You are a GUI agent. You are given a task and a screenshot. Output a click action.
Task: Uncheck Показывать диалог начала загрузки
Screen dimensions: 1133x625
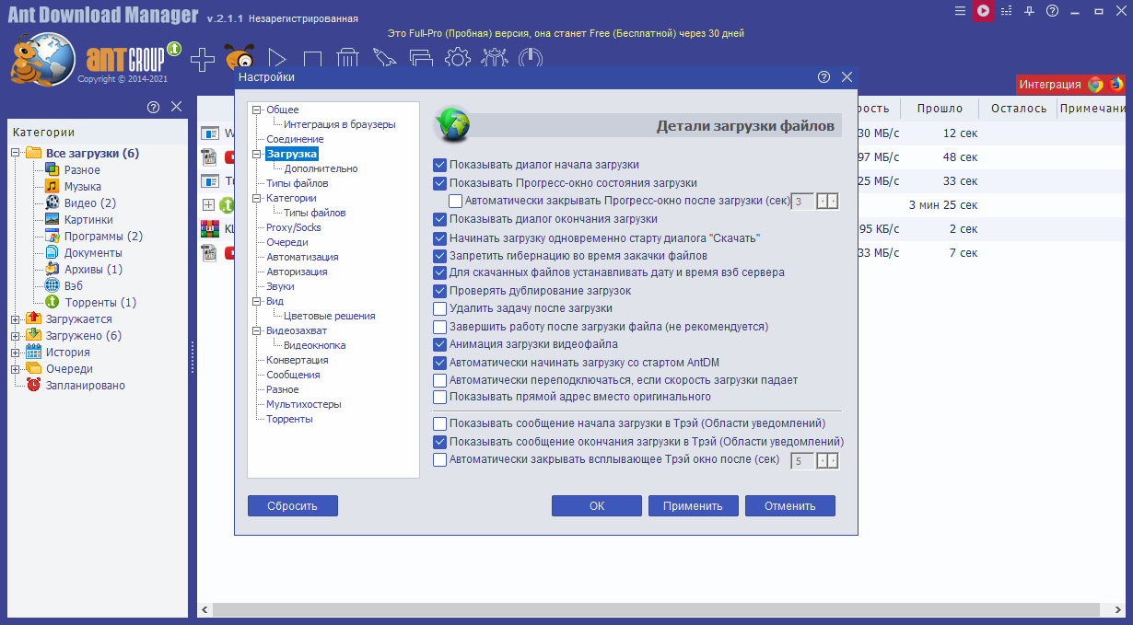coord(439,165)
